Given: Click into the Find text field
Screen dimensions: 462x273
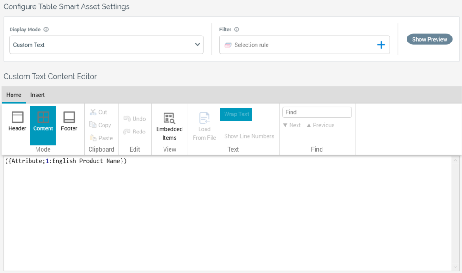Looking at the screenshot, I should [x=317, y=112].
